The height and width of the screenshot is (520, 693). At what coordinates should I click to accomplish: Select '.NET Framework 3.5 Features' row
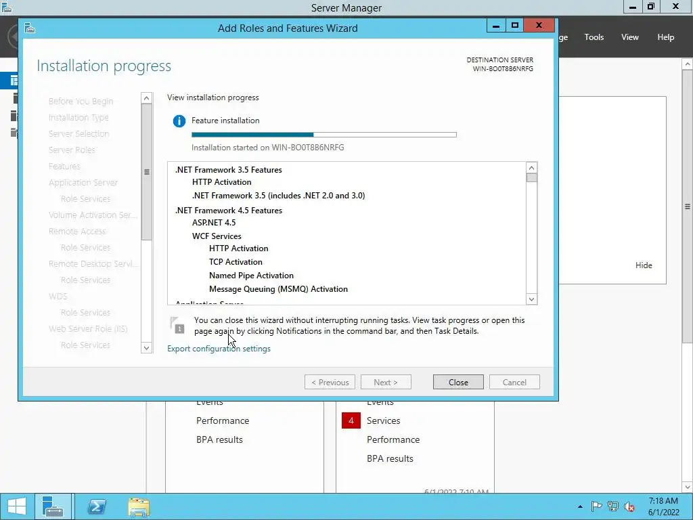(x=229, y=170)
